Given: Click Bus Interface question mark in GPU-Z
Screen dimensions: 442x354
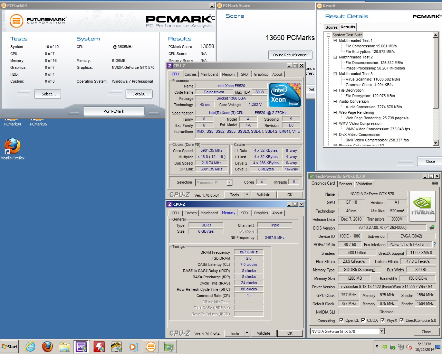Looking at the screenshot, I should pos(435,244).
